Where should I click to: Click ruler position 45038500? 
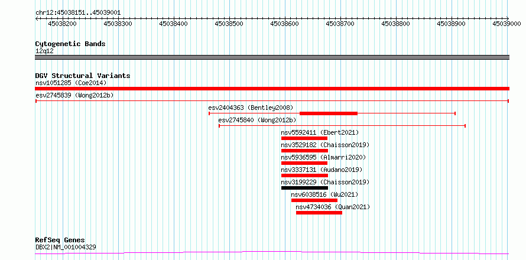pos(229,24)
